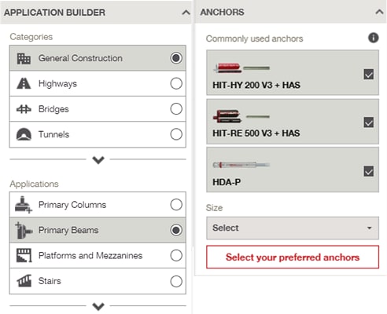
Task: Show more applications with the bottom chevron
Action: click(x=98, y=306)
